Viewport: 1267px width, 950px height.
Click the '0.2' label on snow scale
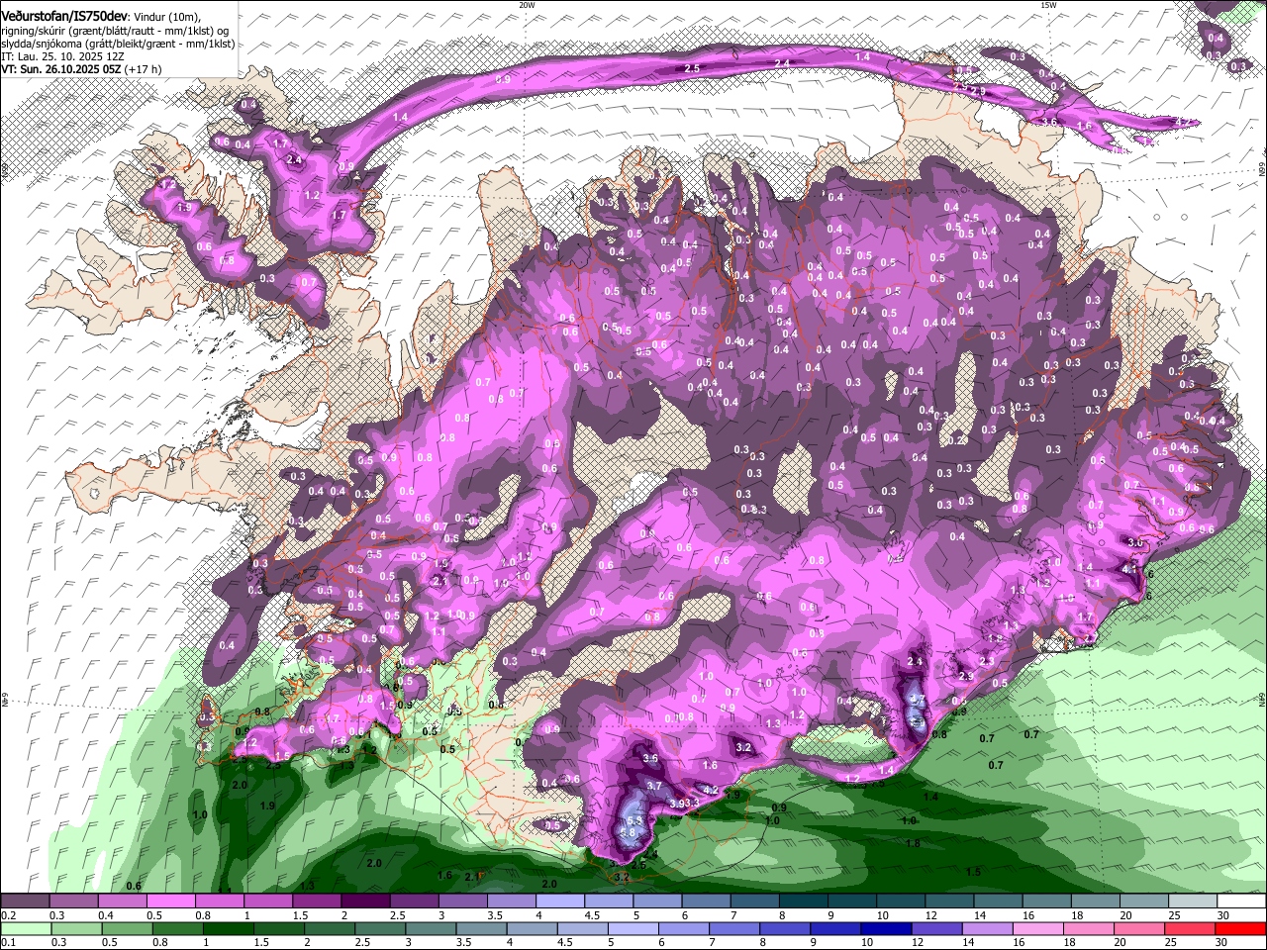click(9, 915)
